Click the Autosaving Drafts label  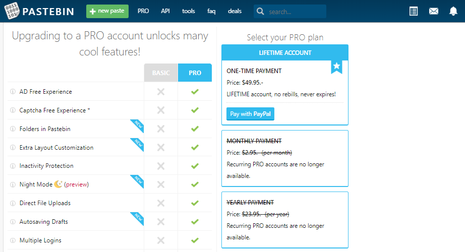(x=43, y=221)
